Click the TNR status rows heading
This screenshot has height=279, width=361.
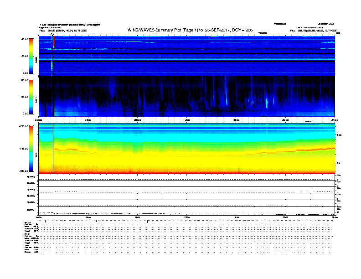26,246
